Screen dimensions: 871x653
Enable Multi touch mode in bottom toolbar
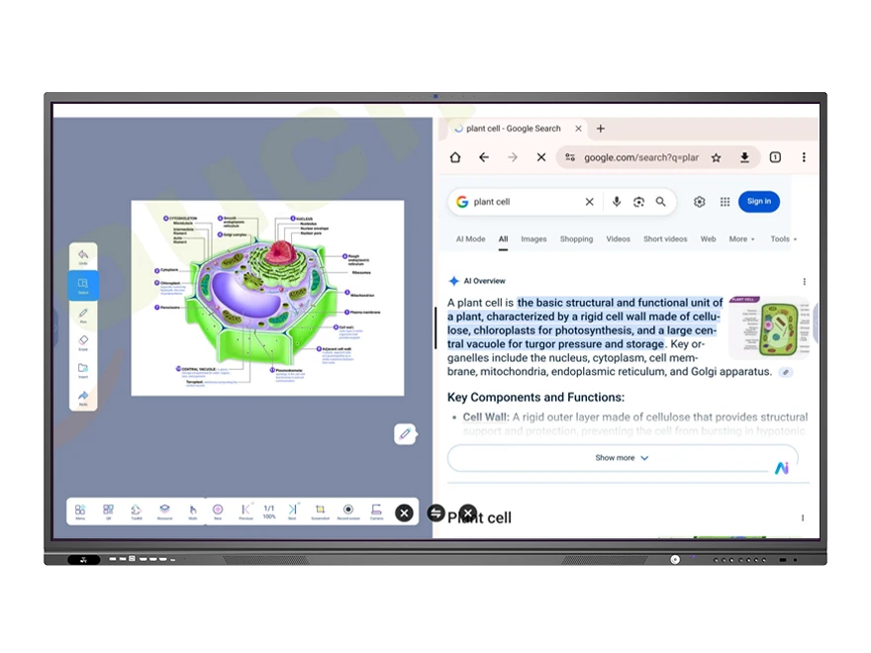click(193, 512)
